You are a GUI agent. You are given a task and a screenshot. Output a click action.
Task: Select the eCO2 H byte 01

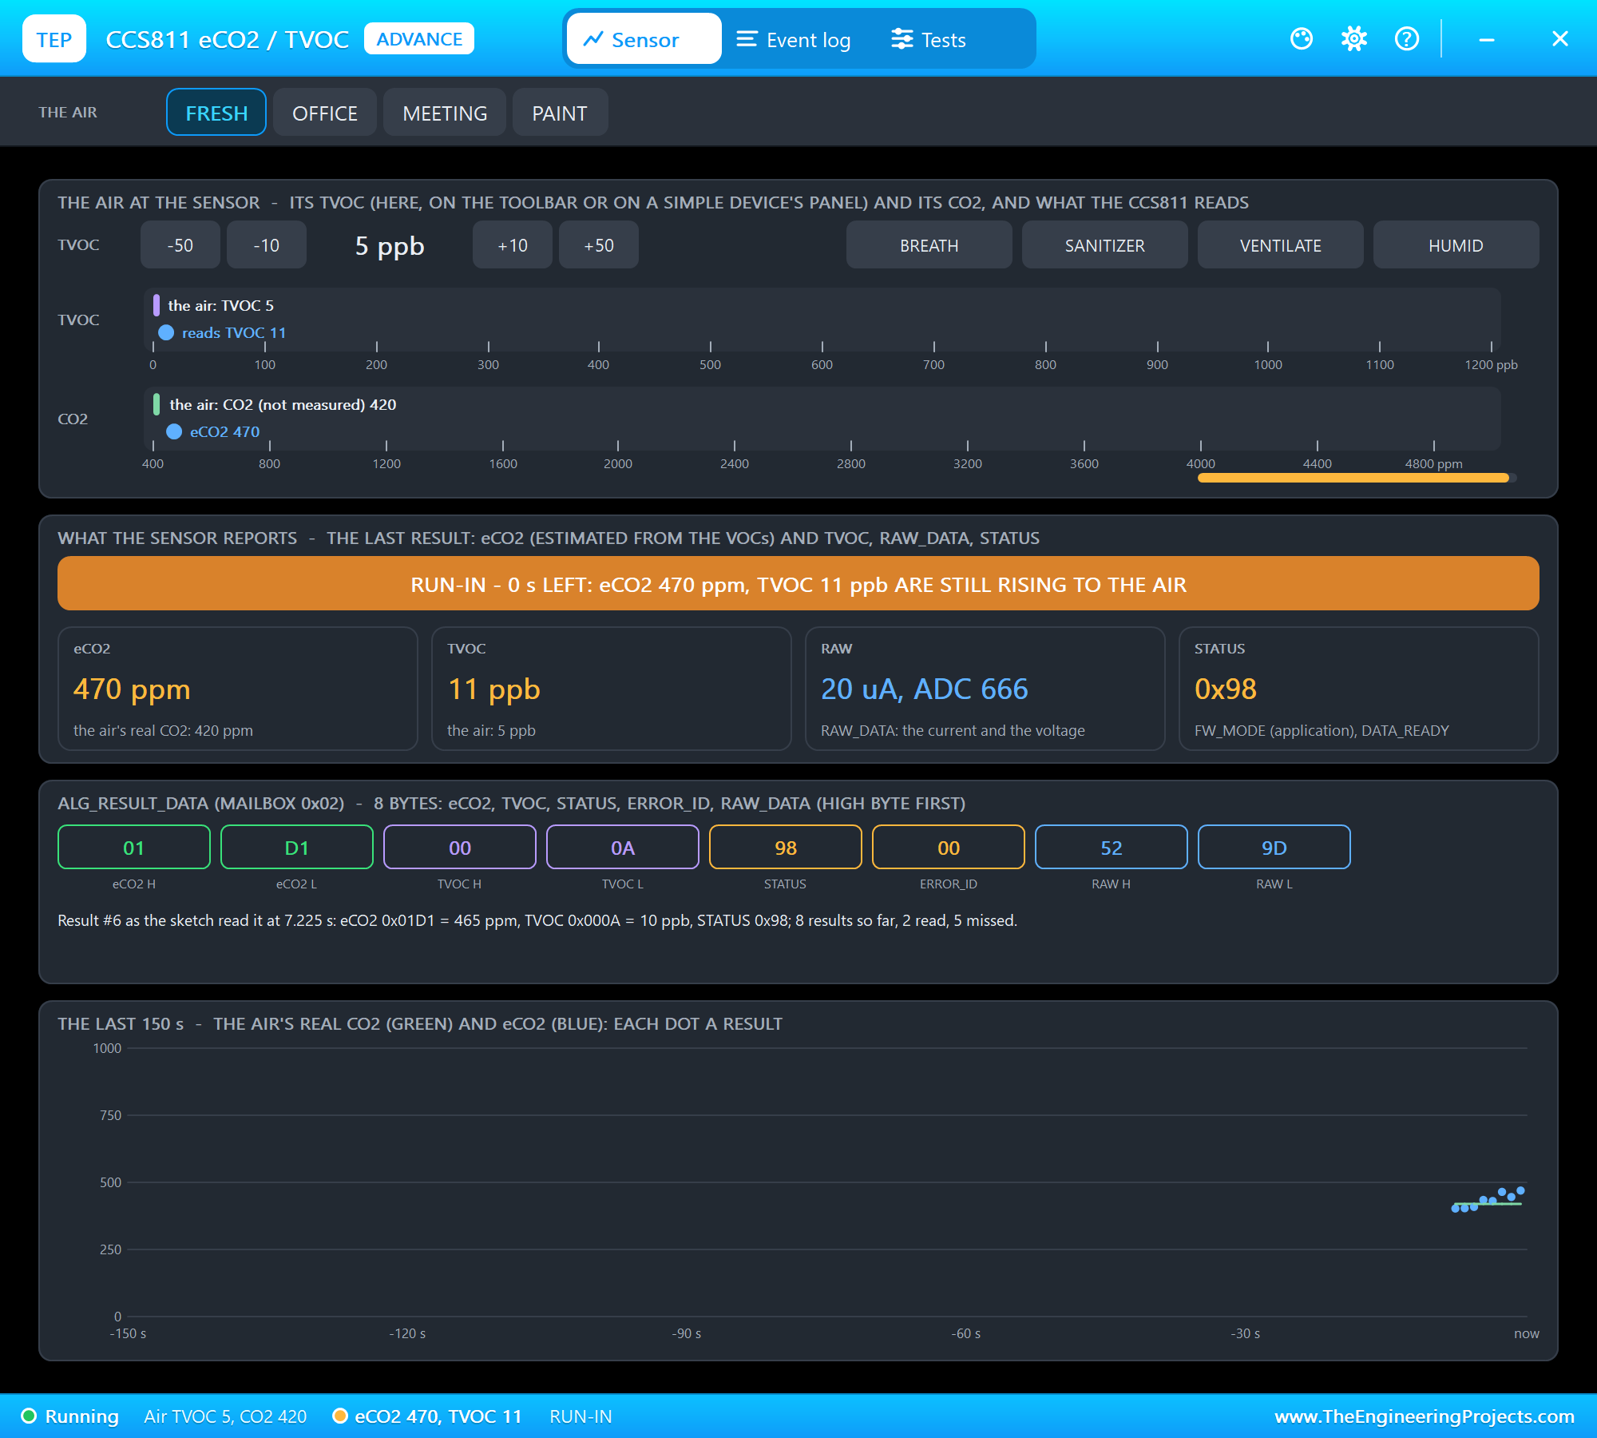coord(134,847)
